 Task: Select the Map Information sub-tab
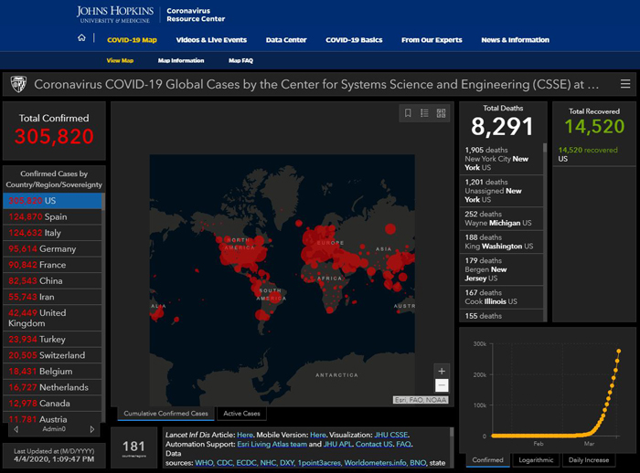point(181,60)
